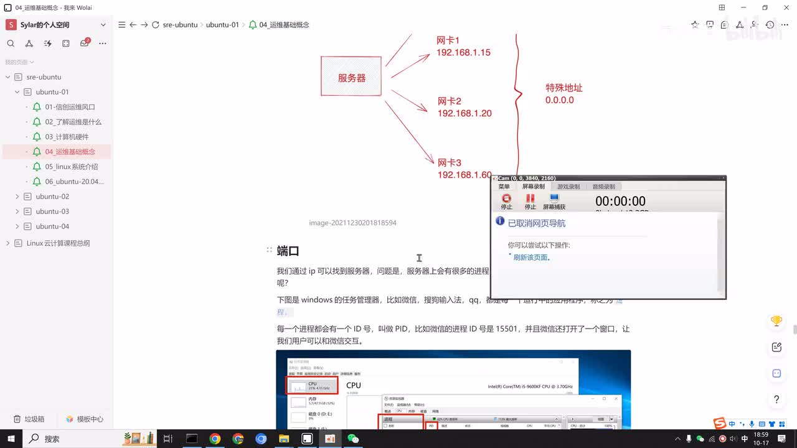Open the page comments icon

(x=725, y=25)
